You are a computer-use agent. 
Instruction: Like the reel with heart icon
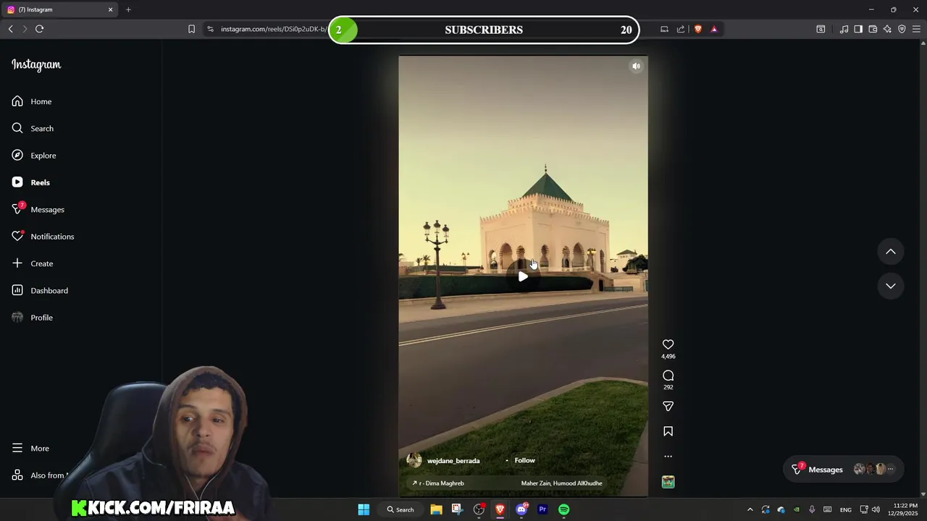point(668,344)
